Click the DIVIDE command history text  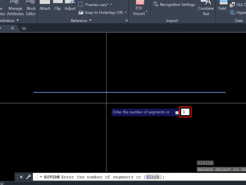click(x=205, y=163)
